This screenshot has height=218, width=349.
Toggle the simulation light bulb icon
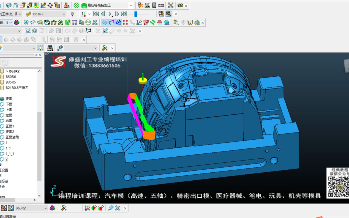tap(72, 14)
